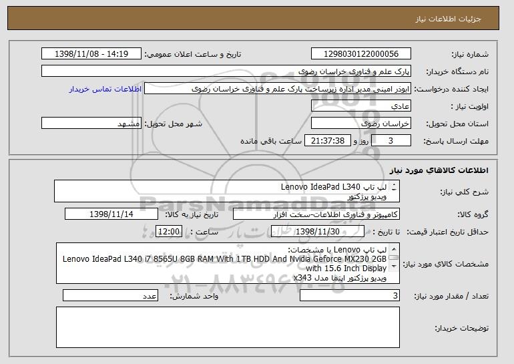Click the time field showing 12:00
This screenshot has width=514, height=364.
169,232
